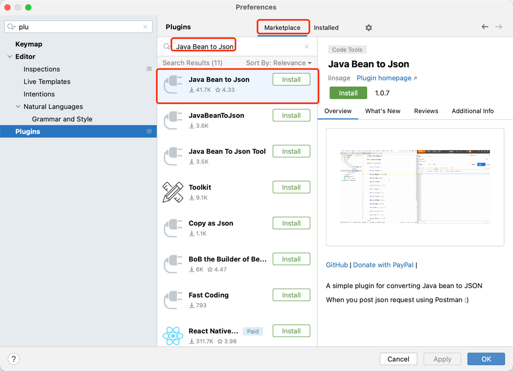The width and height of the screenshot is (513, 371).
Task: Go back with the left arrow
Action: 485,27
